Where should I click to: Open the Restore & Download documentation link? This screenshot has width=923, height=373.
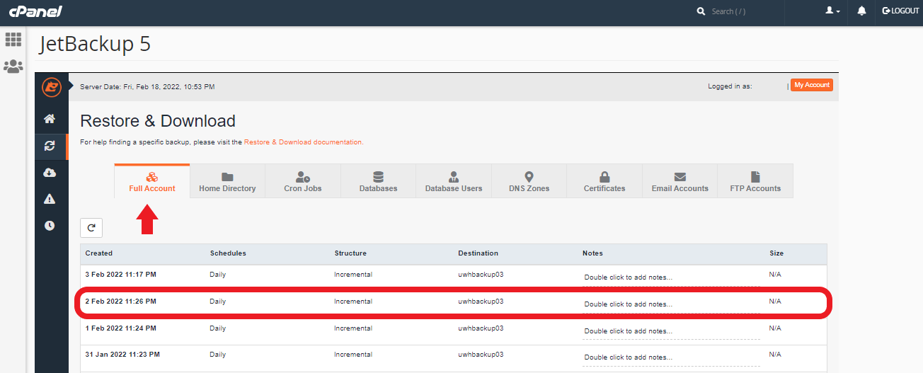[x=303, y=142]
